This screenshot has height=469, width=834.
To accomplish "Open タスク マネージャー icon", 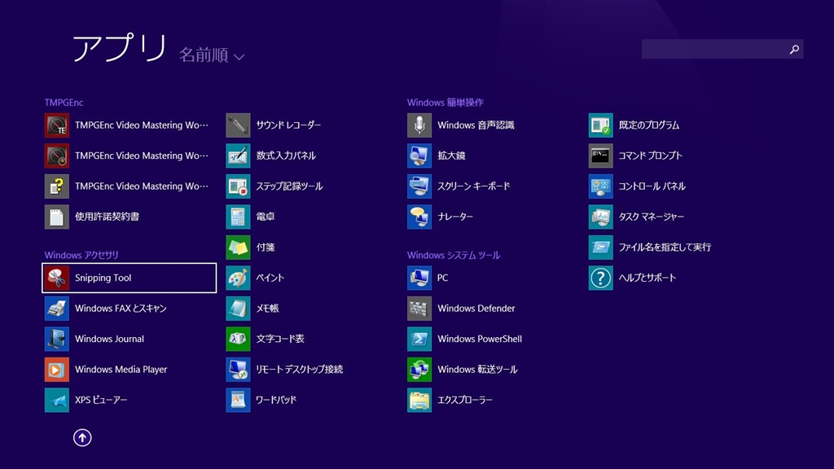I will tap(601, 217).
